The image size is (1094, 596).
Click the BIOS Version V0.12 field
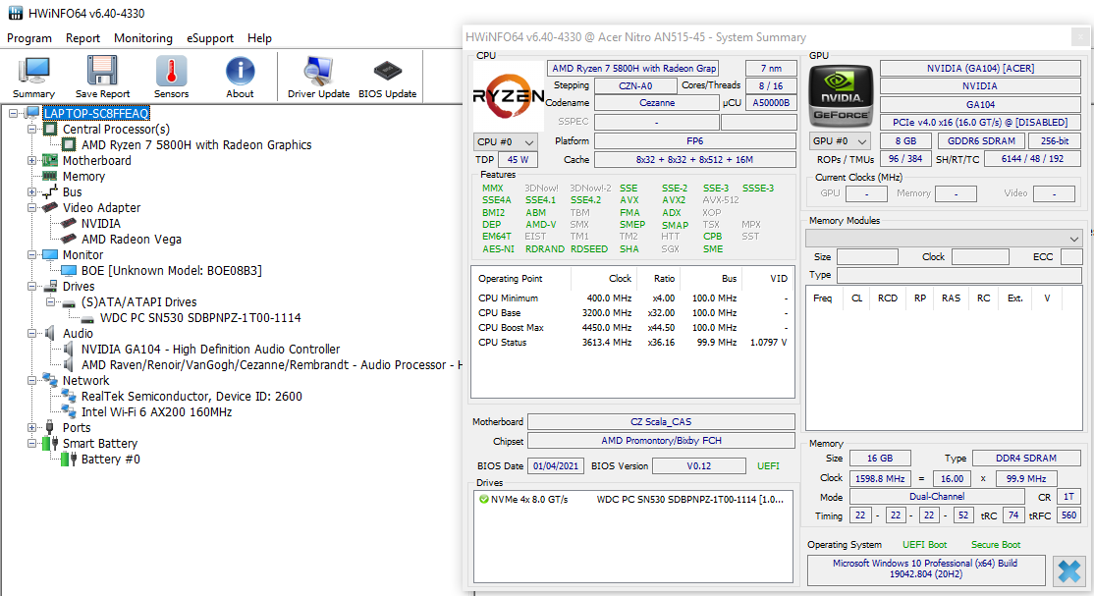pos(698,466)
